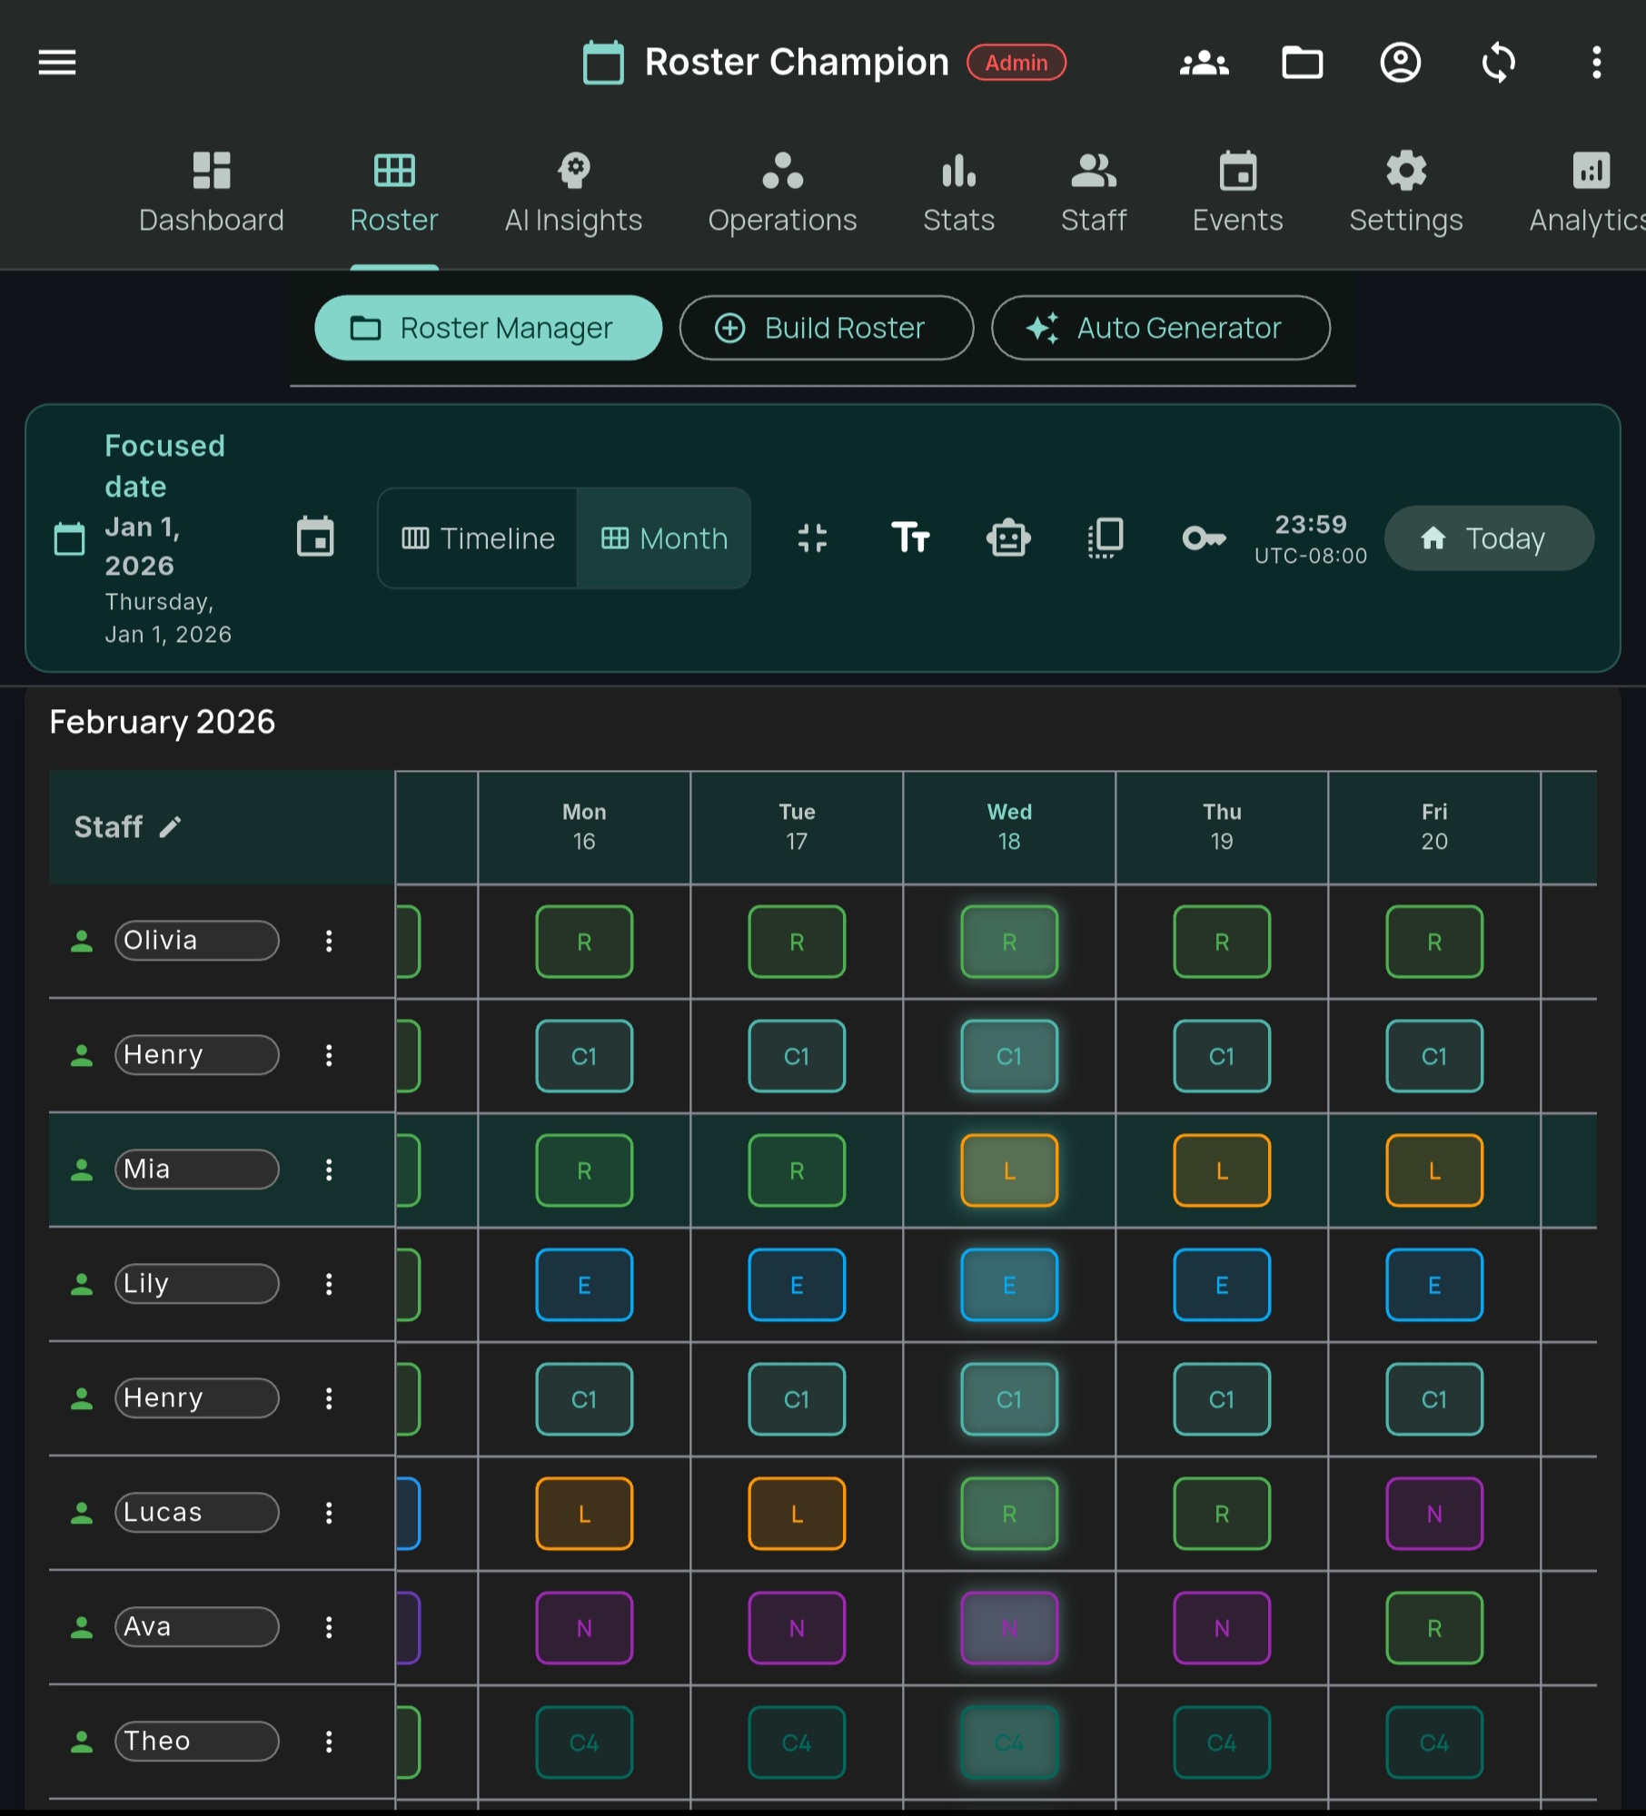This screenshot has height=1816, width=1646.
Task: Open Lucas's three-dot options menu
Action: coord(329,1513)
